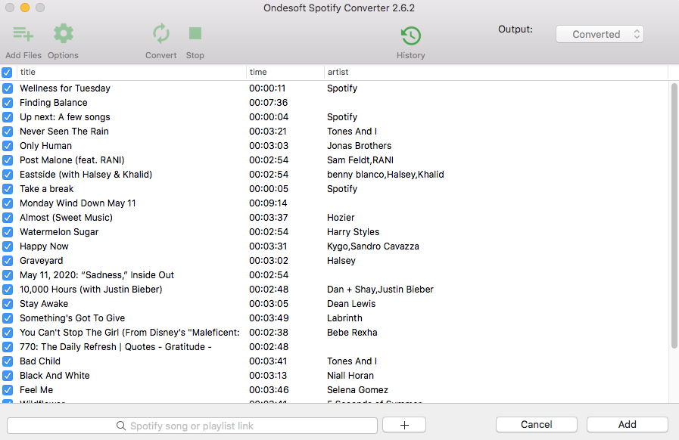Click the Spotify song or playlist link field
Screen dimensions: 679x440
click(192, 426)
